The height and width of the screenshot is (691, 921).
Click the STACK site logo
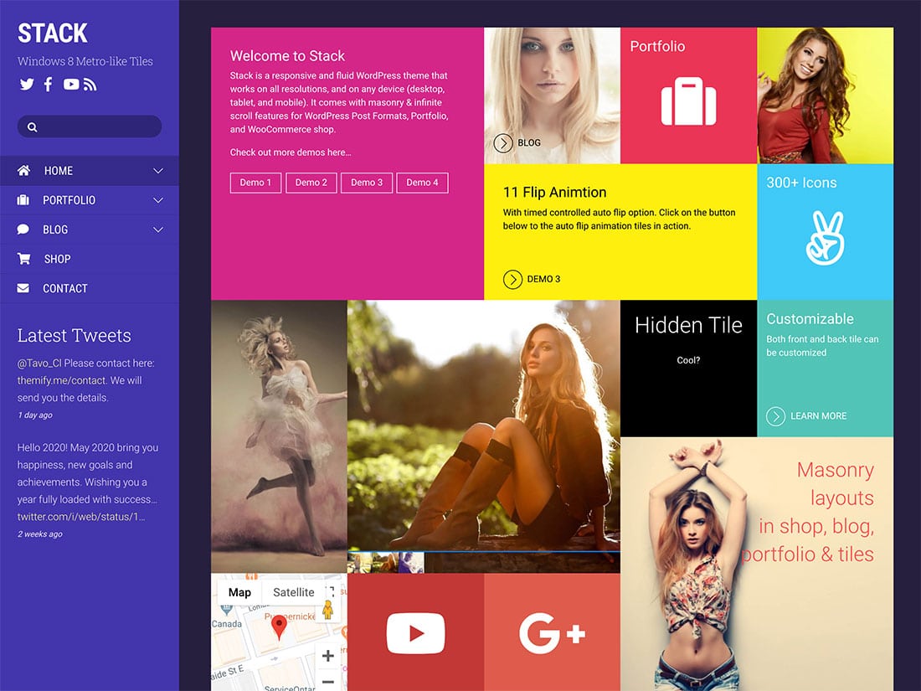(x=52, y=33)
